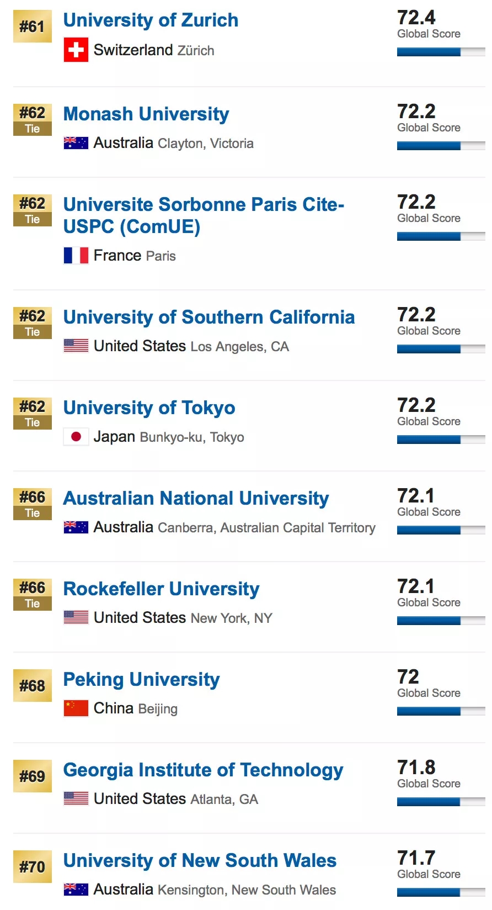
Task: Open University of New South Wales link
Action: point(200,861)
